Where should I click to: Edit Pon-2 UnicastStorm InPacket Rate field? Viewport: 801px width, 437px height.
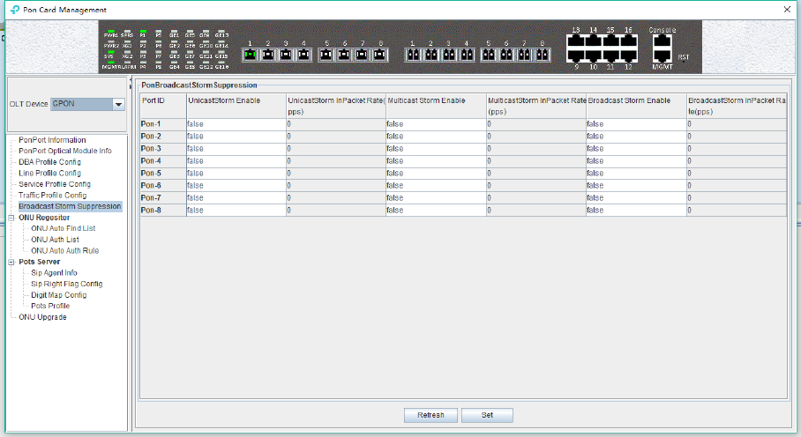pyautogui.click(x=335, y=137)
